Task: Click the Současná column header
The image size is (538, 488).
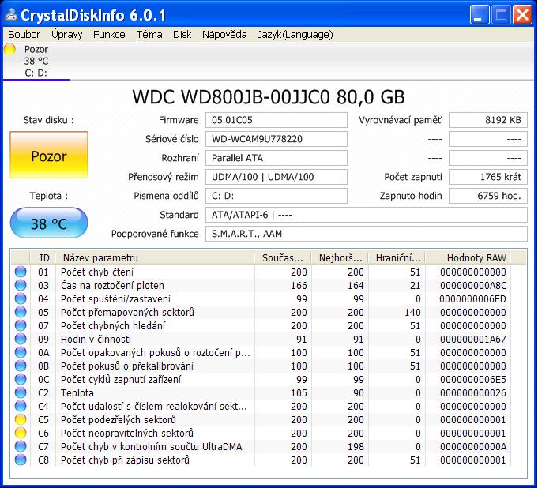Action: point(283,257)
